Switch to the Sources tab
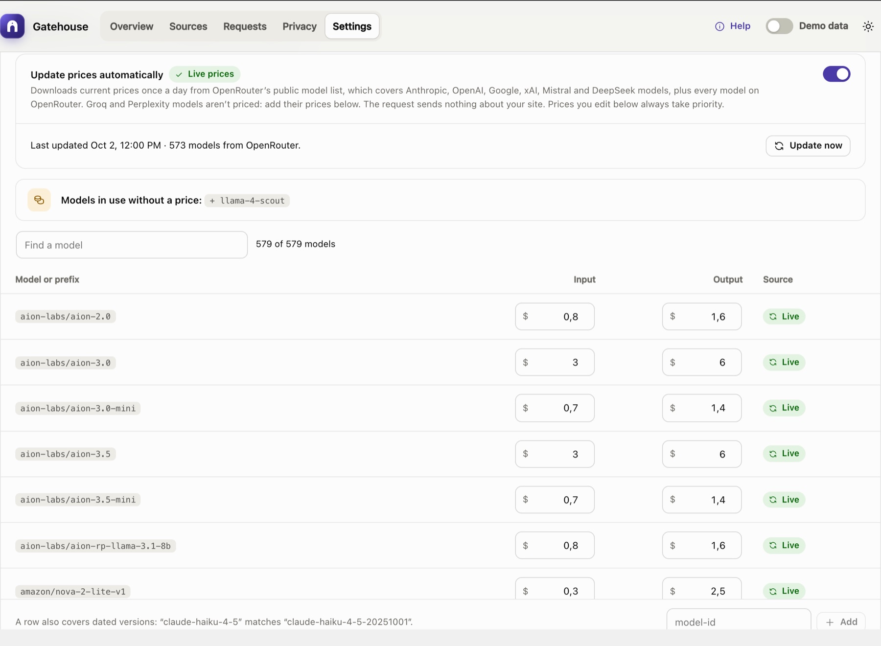This screenshot has height=646, width=881. [188, 26]
